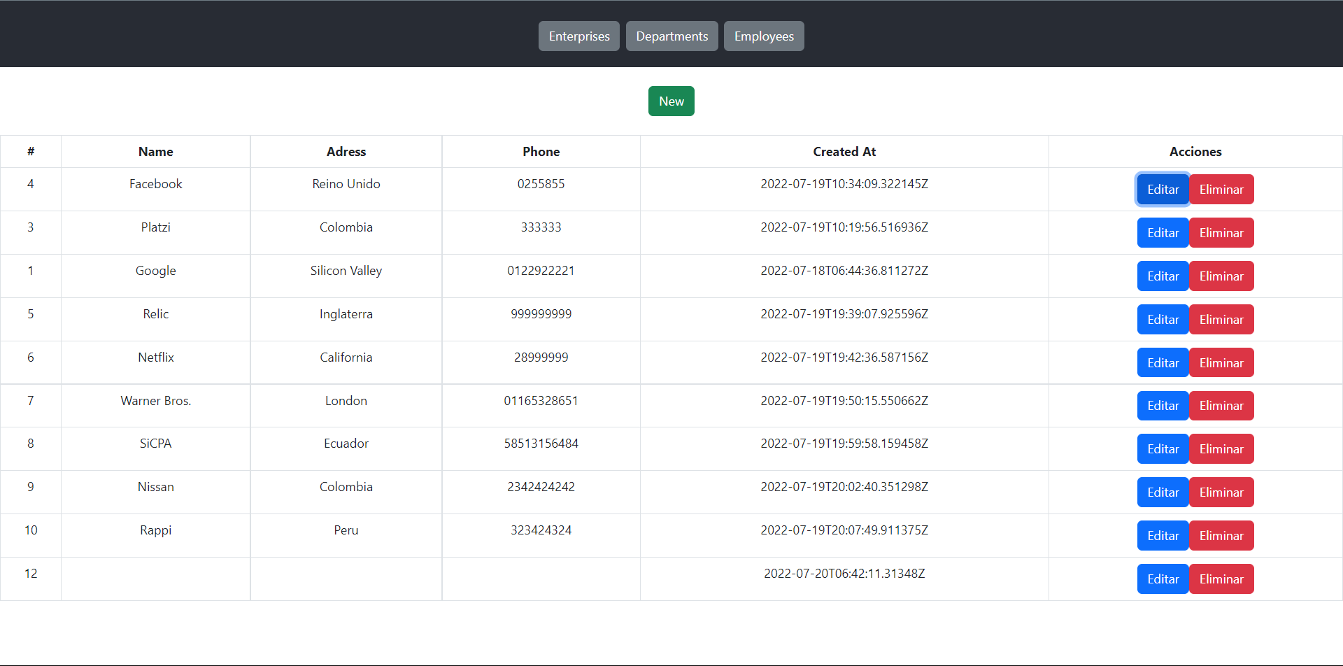The height and width of the screenshot is (666, 1343).
Task: Click phone number 999999999
Action: click(541, 314)
